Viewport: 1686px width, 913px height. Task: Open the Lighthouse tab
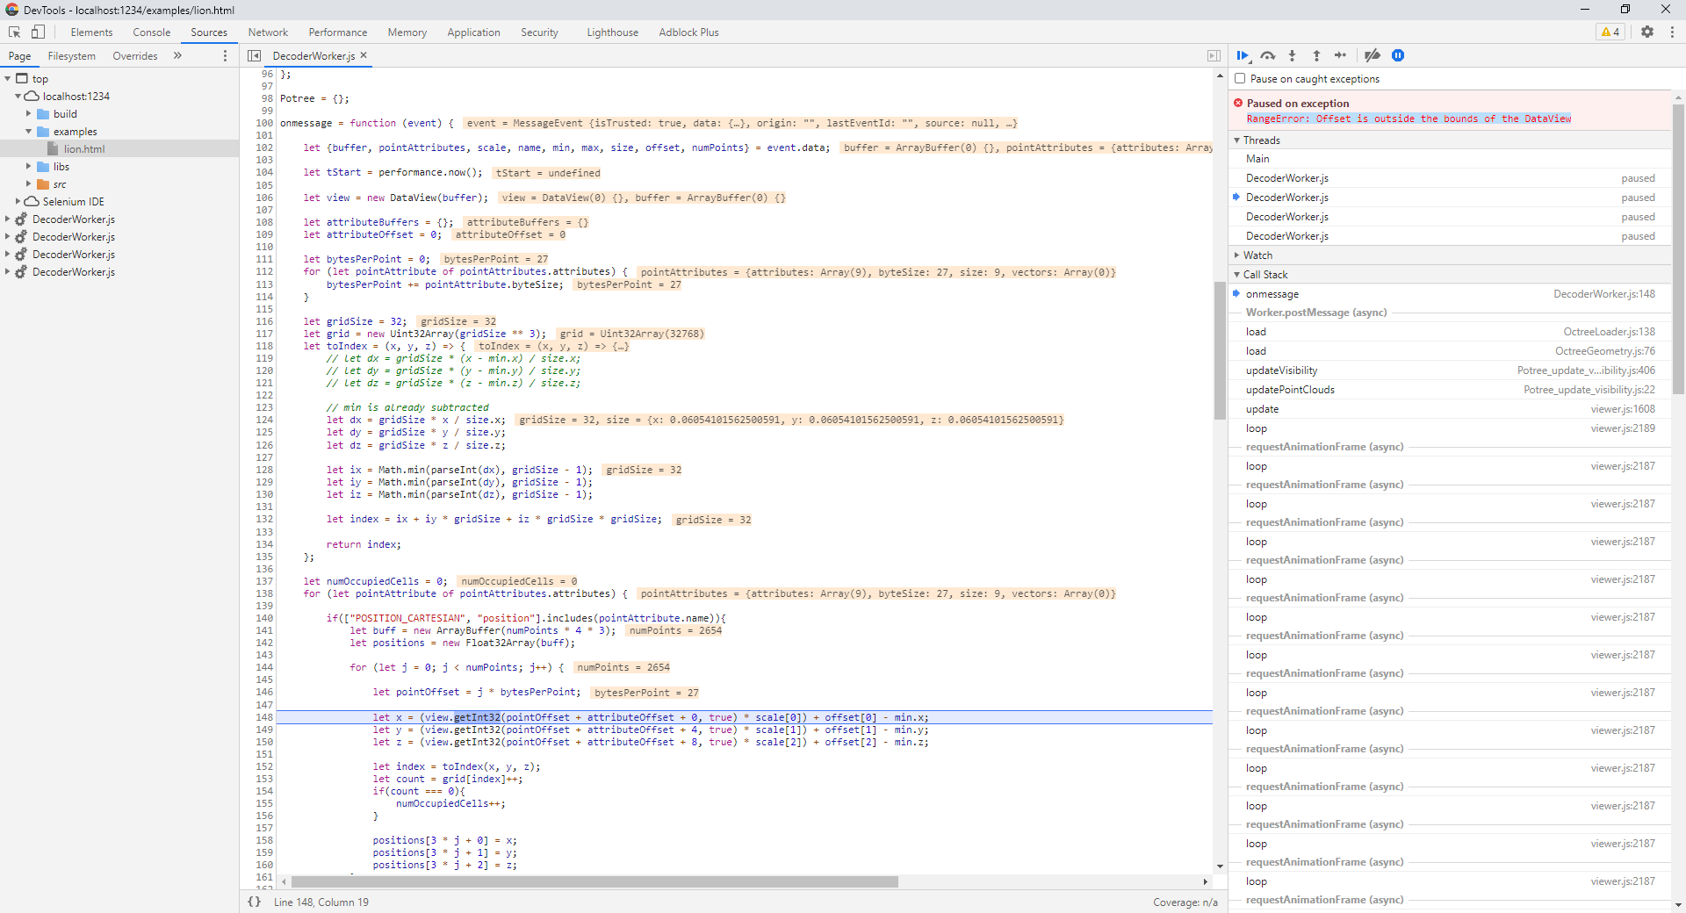click(x=612, y=32)
